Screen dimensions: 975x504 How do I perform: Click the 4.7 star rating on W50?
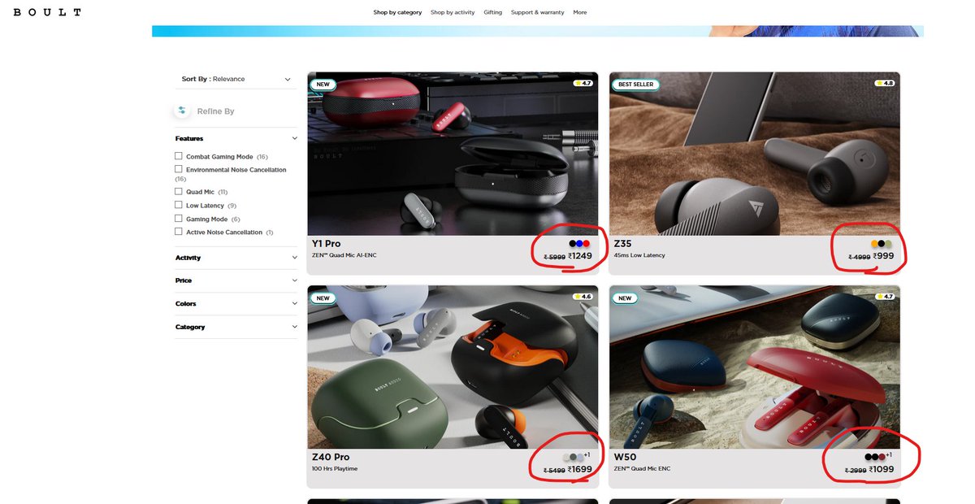(883, 297)
